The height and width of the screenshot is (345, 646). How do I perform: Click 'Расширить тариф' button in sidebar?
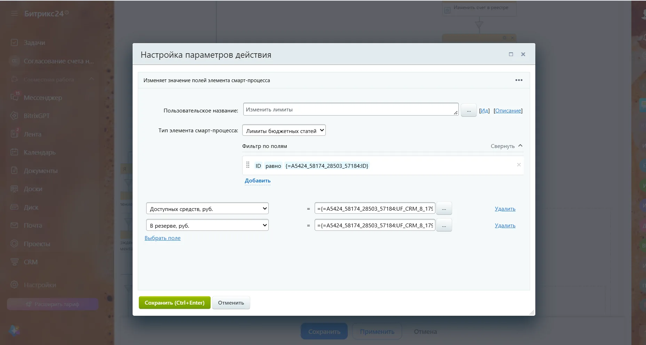point(53,304)
